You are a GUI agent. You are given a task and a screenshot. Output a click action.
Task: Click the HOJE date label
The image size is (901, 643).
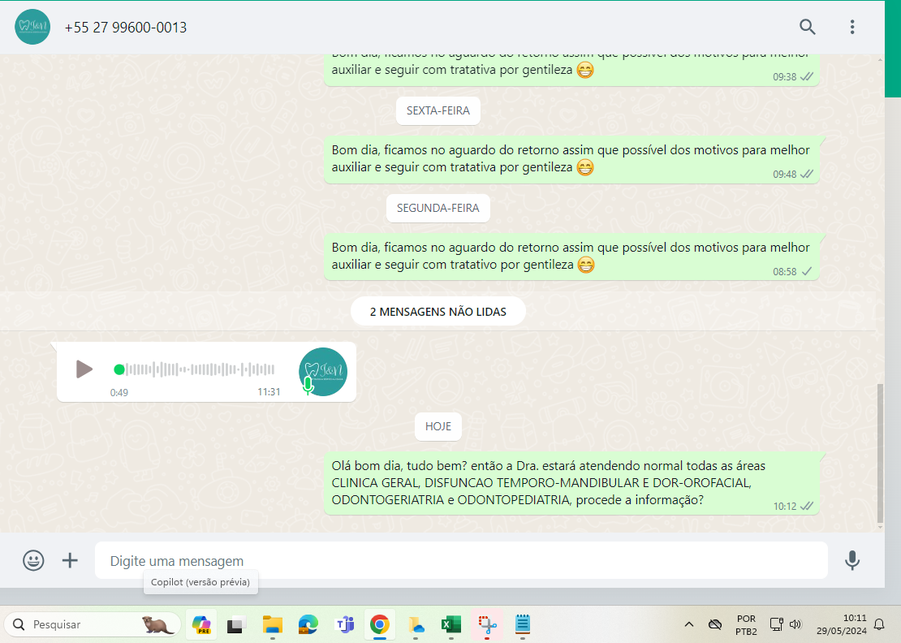438,426
